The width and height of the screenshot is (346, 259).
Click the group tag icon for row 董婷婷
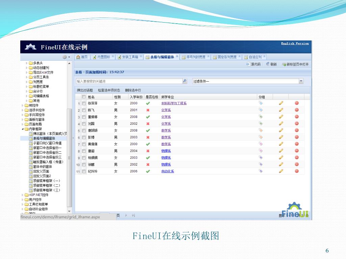pos(261,116)
